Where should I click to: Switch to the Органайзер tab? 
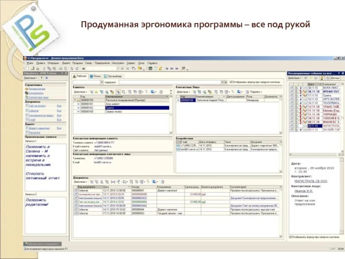(113, 76)
